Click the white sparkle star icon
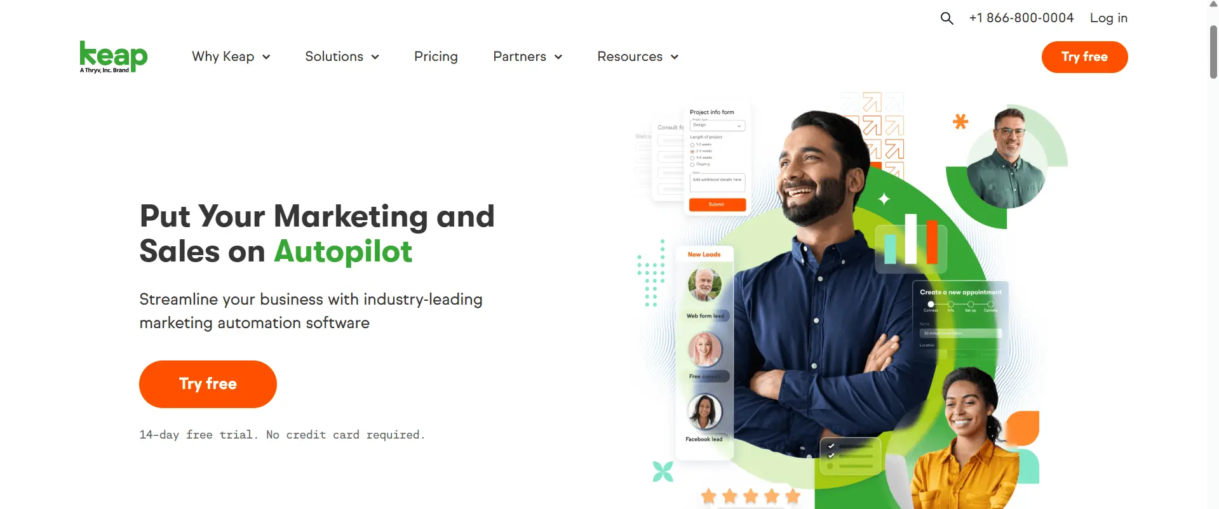 pyautogui.click(x=884, y=199)
